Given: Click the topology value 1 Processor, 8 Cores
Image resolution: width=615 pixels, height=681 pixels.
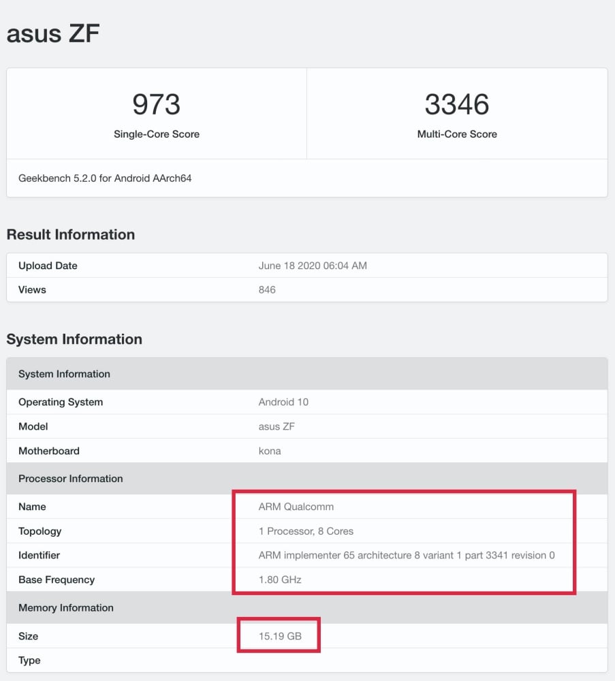Looking at the screenshot, I should pos(306,531).
